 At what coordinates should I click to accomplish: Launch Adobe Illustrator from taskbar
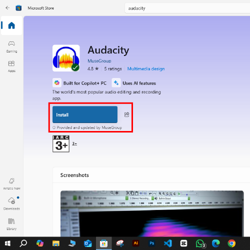click(136, 243)
